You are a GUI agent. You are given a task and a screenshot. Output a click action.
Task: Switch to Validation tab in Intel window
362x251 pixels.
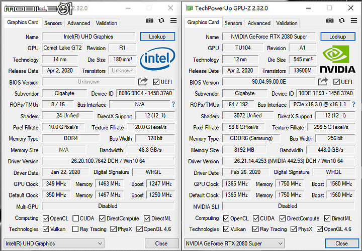point(107,23)
